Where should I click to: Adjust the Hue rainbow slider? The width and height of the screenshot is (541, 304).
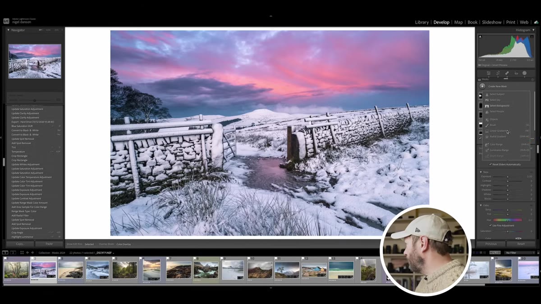(507, 220)
